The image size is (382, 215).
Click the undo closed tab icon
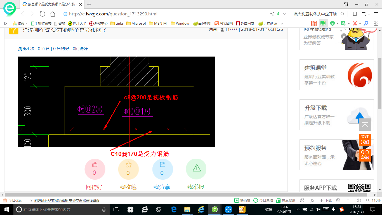tap(364, 14)
